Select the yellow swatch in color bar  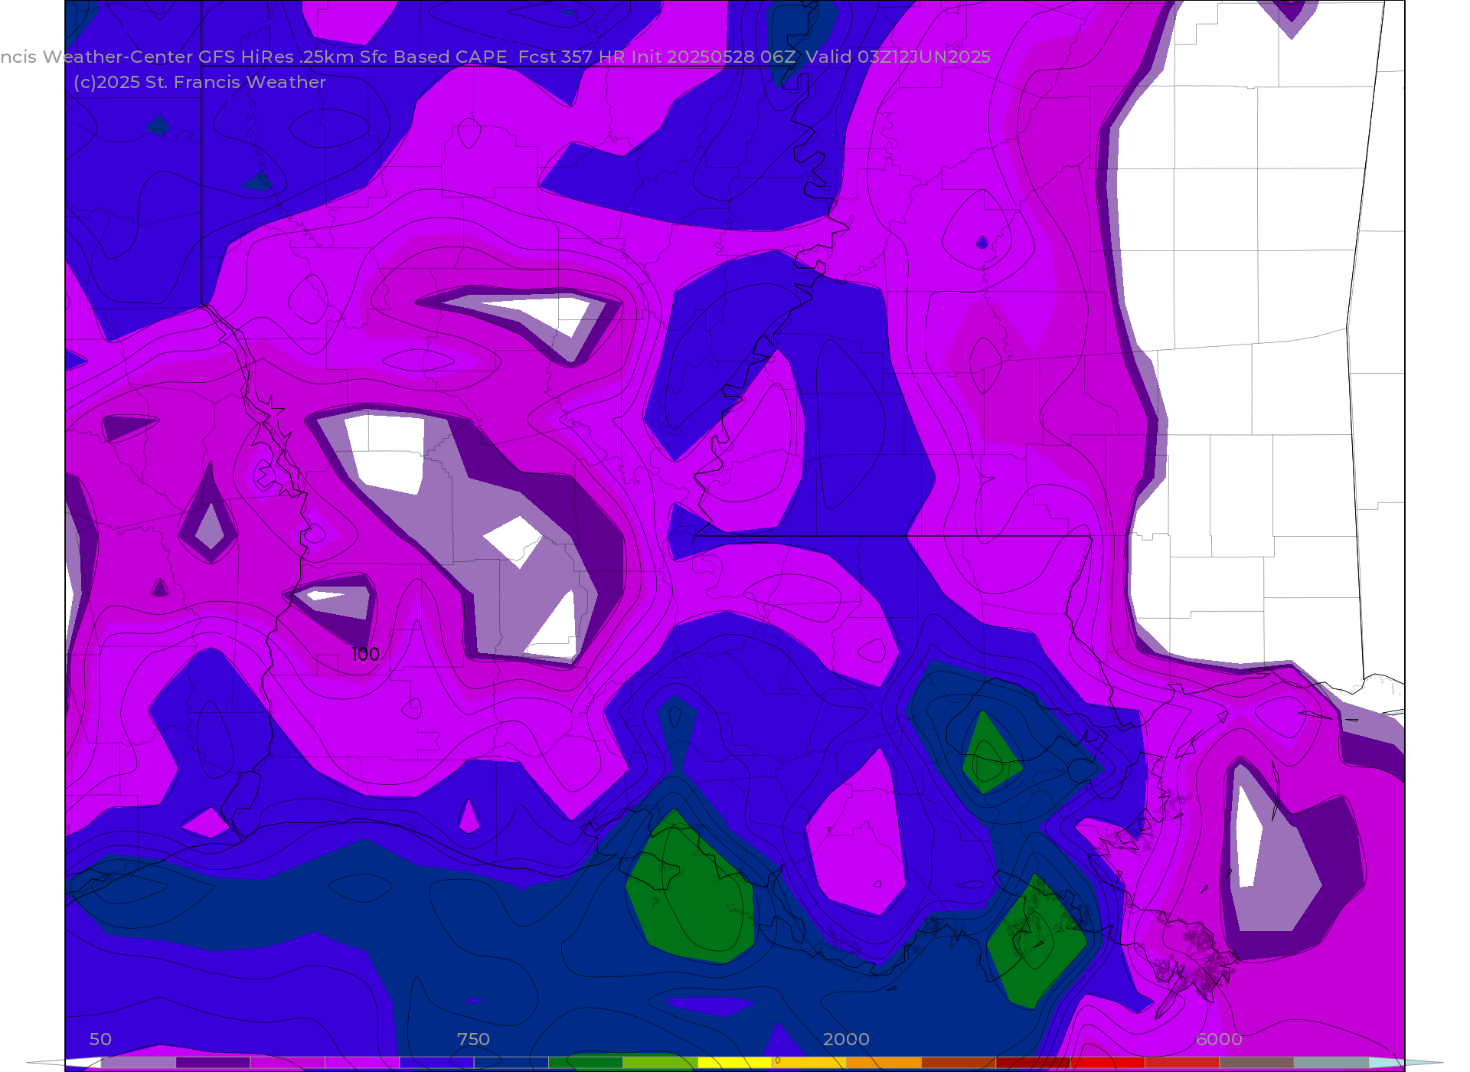click(735, 1063)
